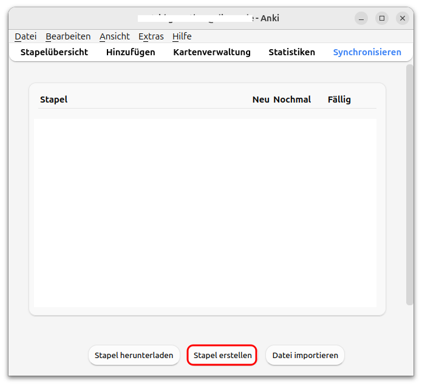The width and height of the screenshot is (422, 386).
Task: Create a new deck with Stapel erstellen
Action: click(222, 355)
